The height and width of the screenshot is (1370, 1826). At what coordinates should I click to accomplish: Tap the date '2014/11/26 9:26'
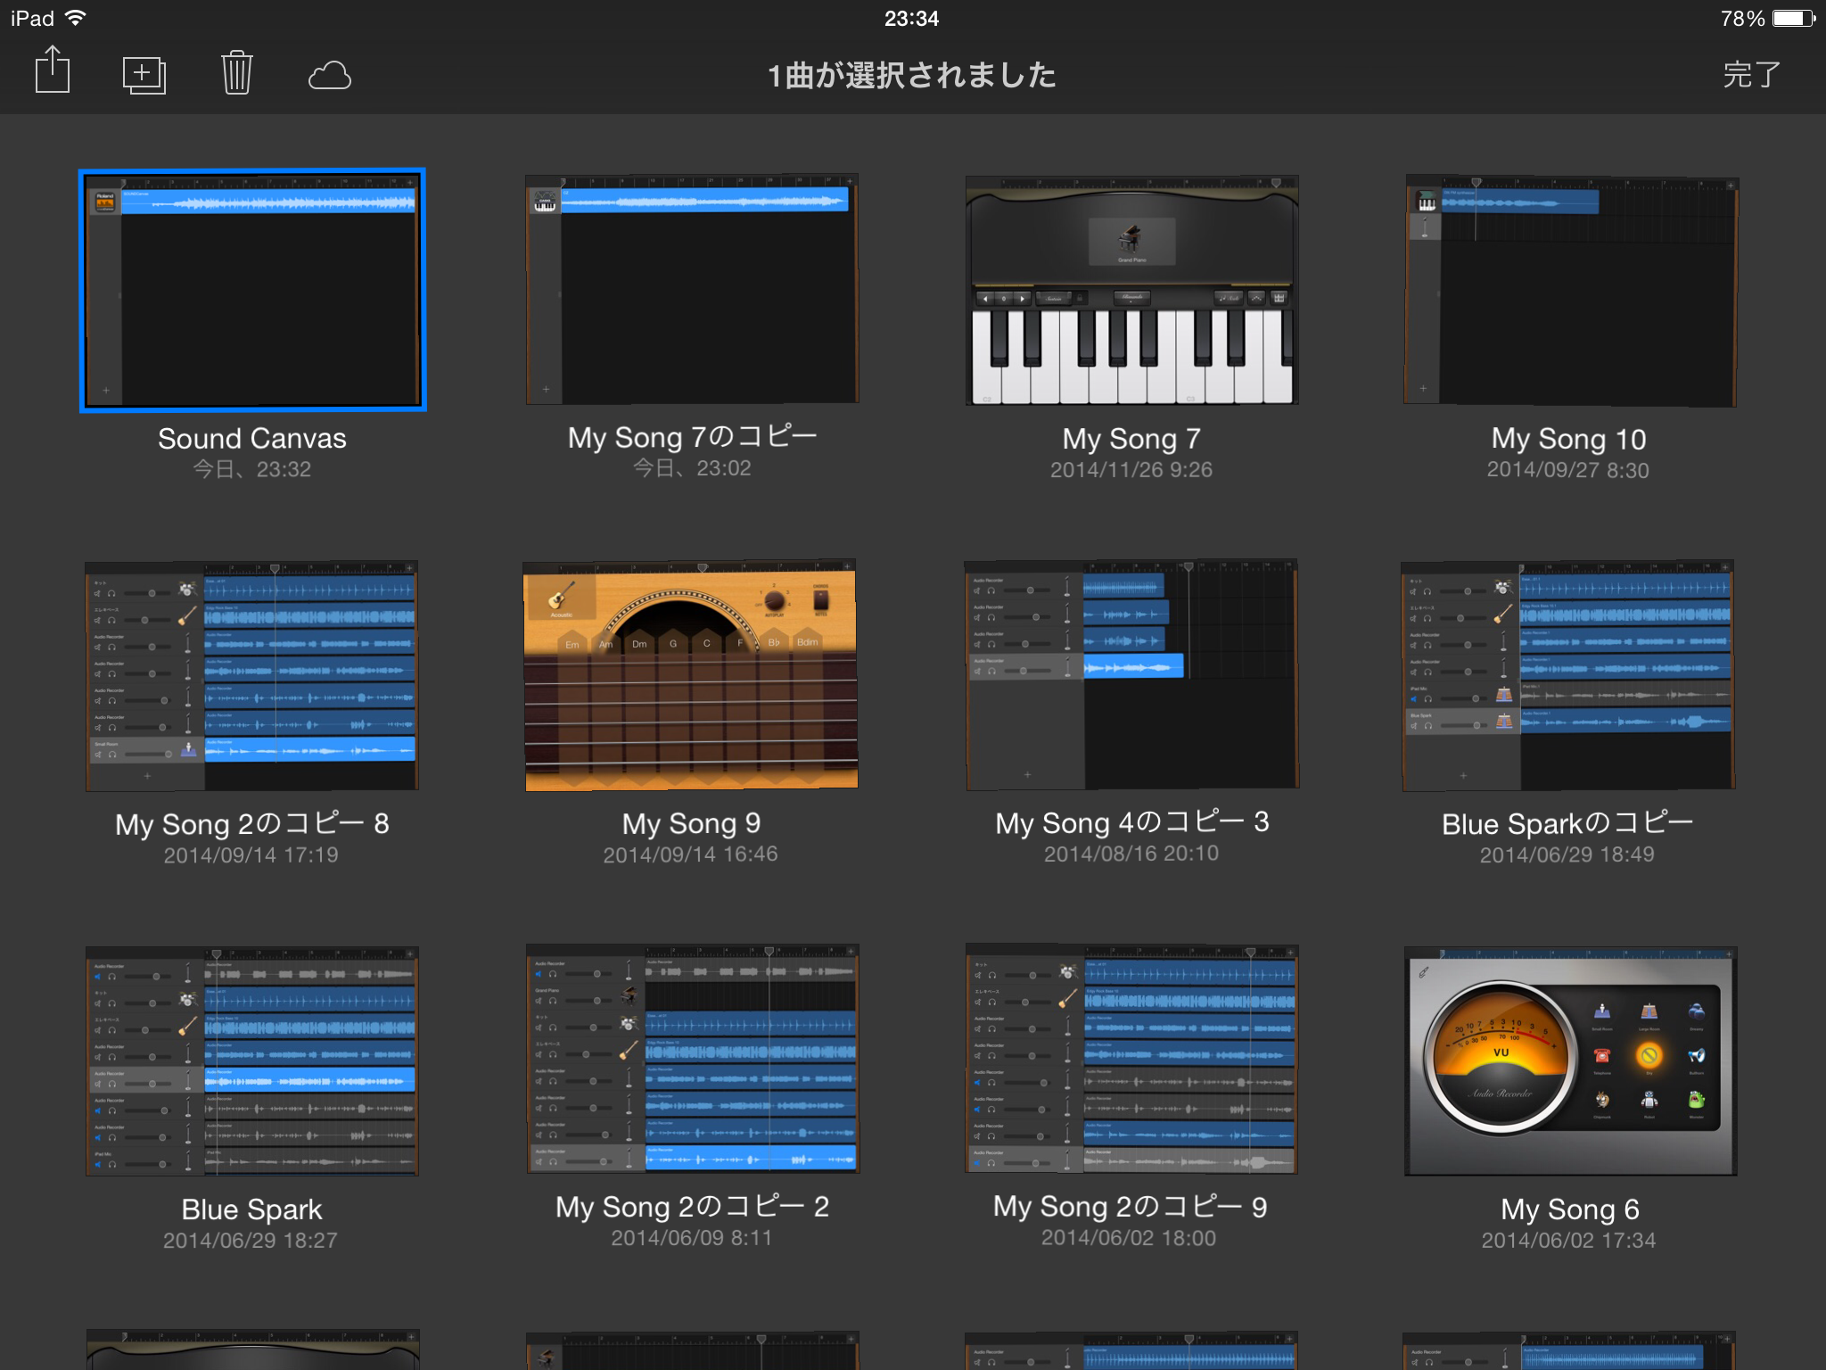coord(1131,470)
